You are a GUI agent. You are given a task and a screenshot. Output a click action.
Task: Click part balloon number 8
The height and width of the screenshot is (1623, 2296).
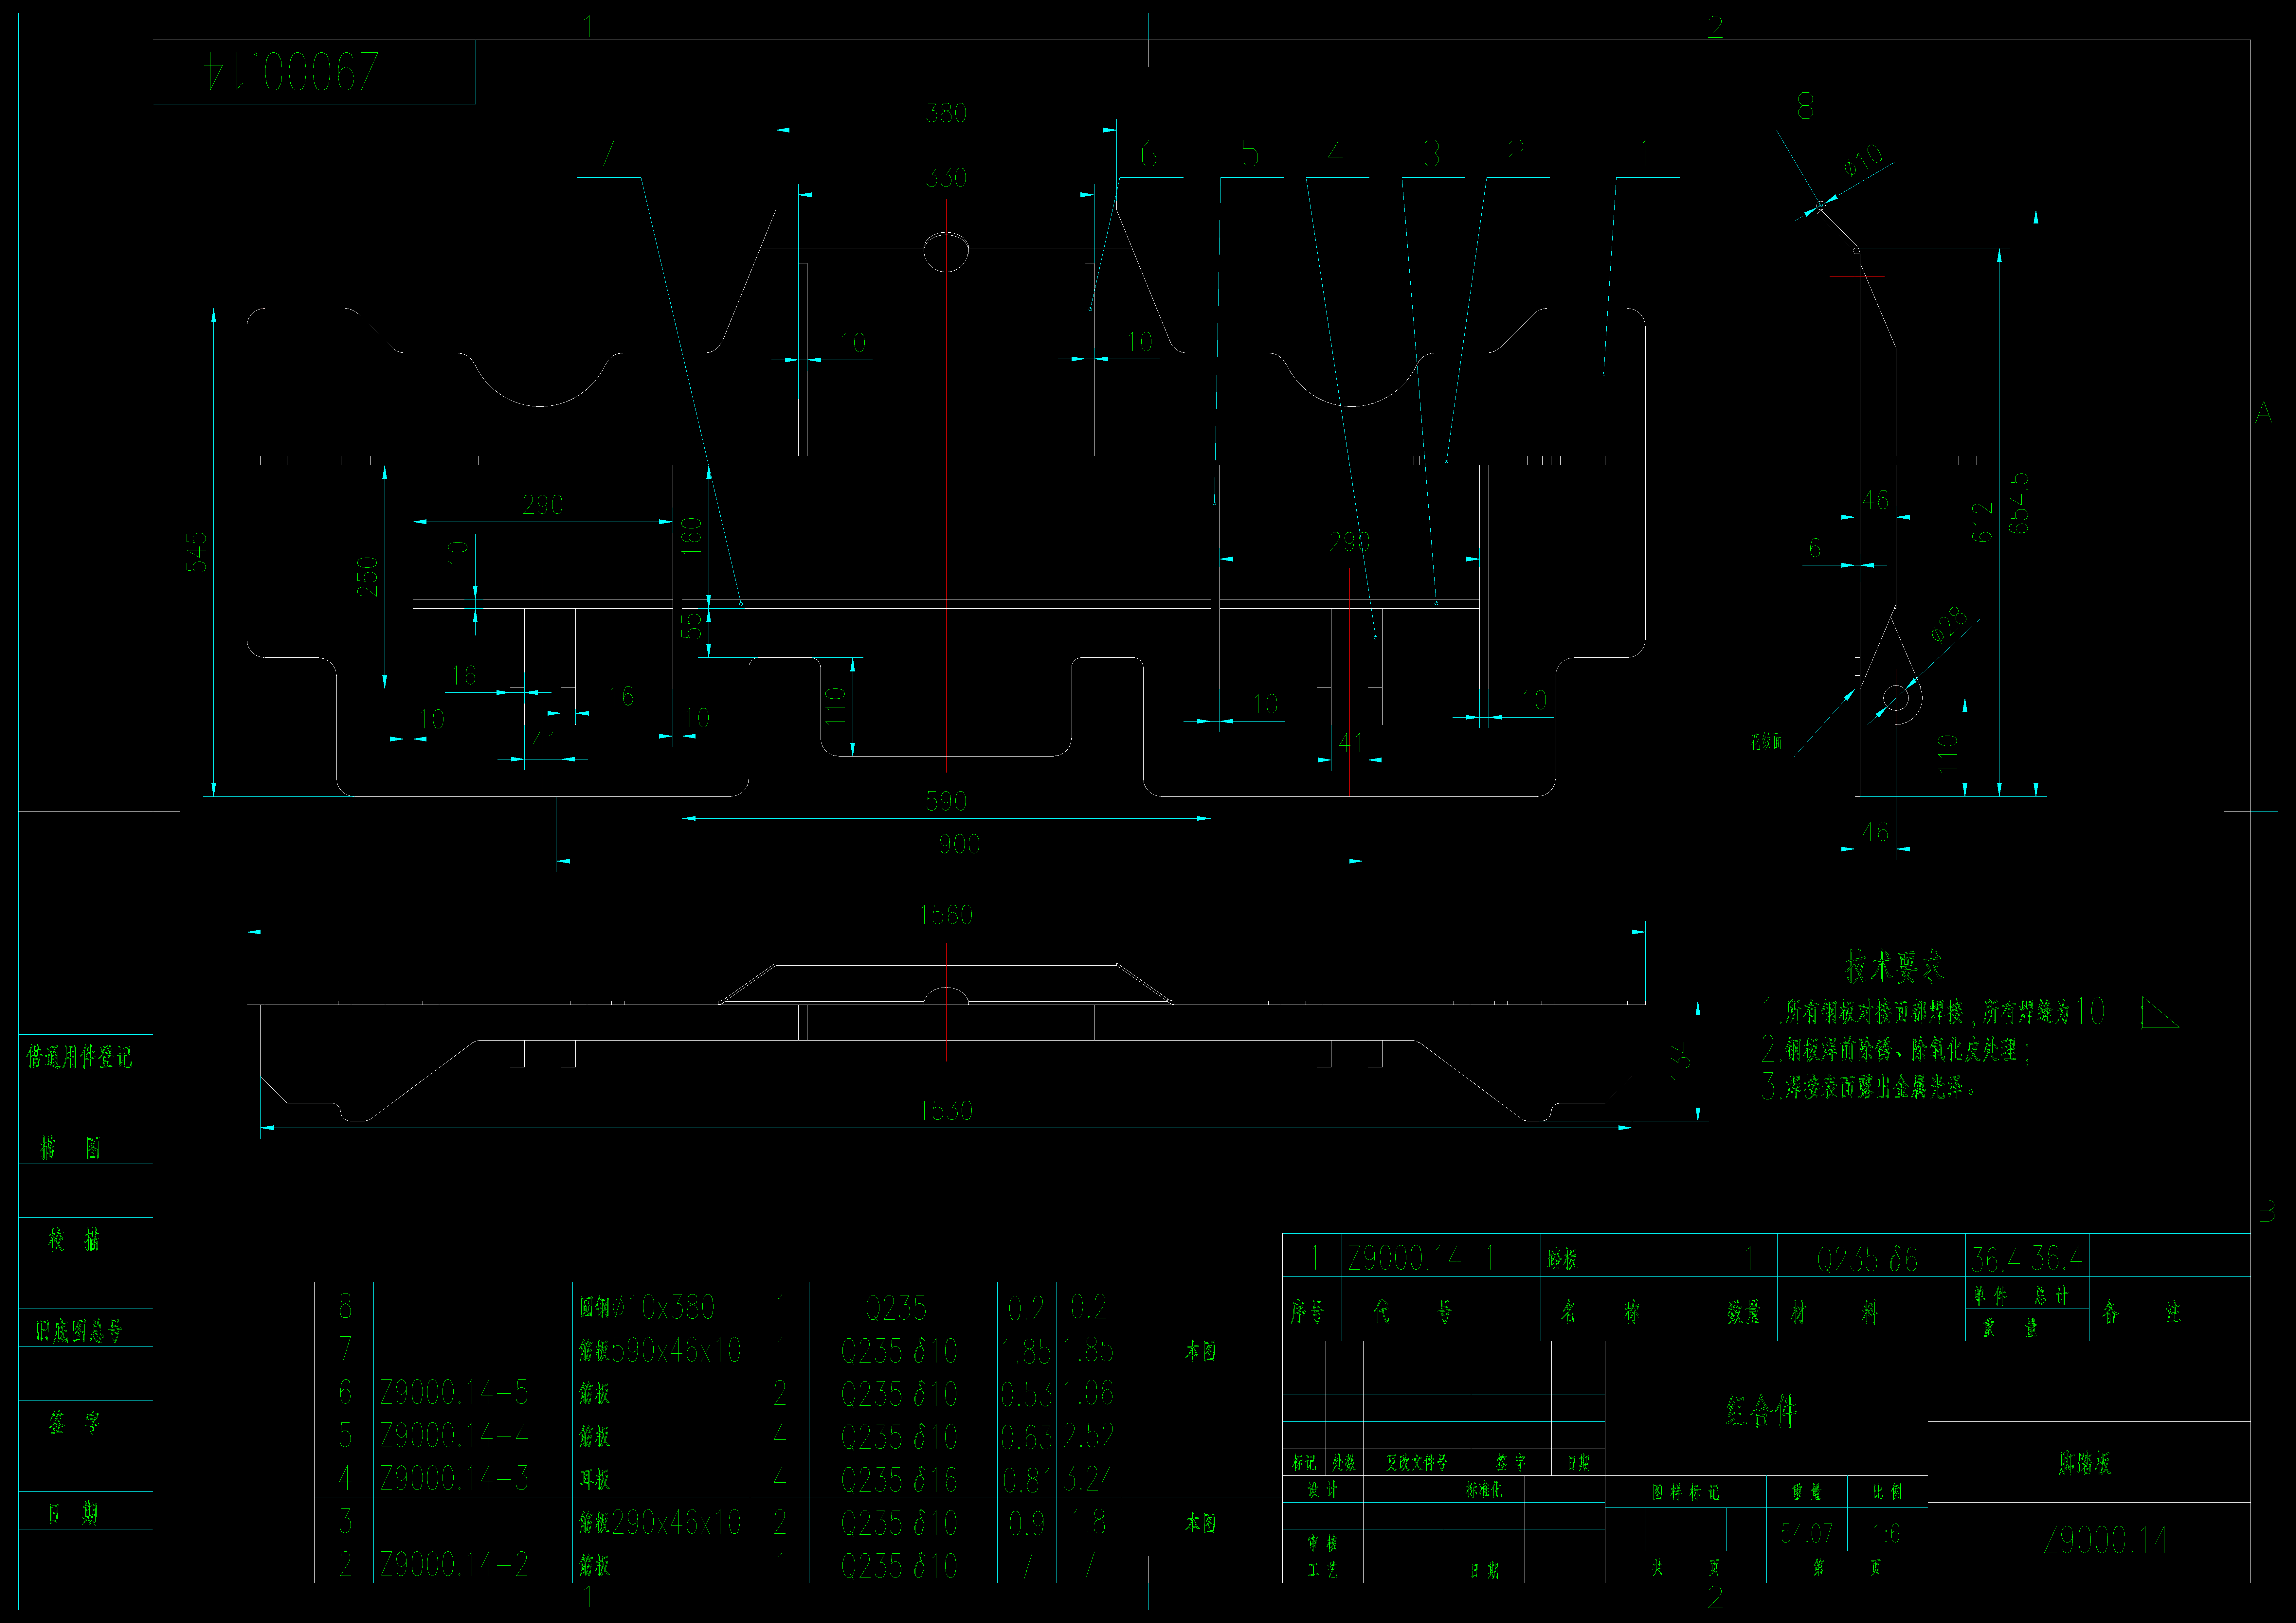[x=1805, y=106]
